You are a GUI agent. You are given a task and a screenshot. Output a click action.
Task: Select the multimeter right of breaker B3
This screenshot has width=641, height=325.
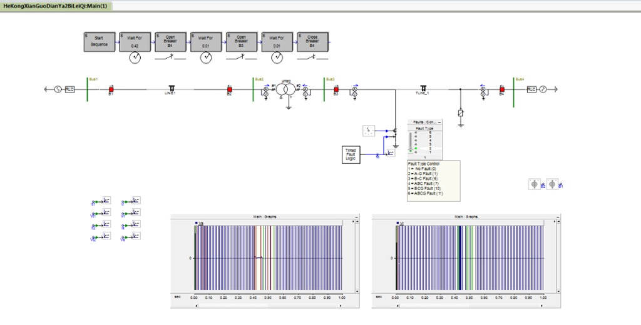[354, 91]
